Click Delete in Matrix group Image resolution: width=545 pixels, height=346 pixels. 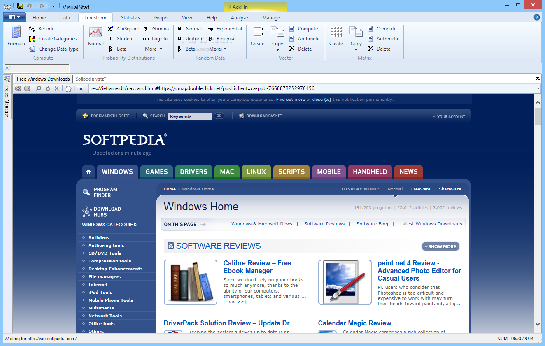point(379,49)
